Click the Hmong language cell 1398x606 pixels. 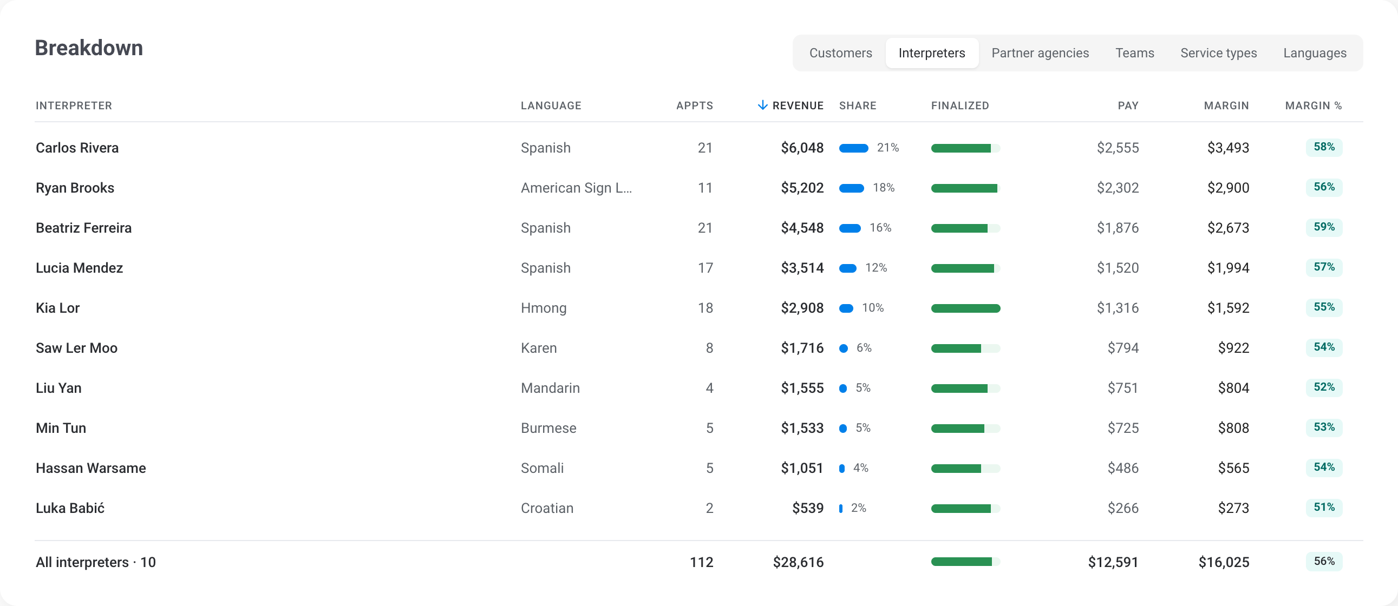point(543,308)
